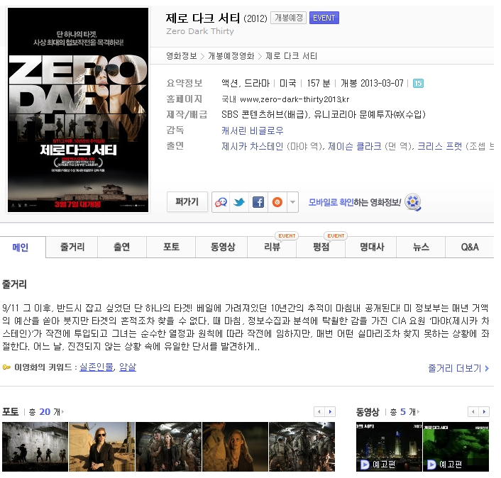Screen dimensions: 501x478
Task: Open the Zero Dark Thirty poster image
Action: click(78, 110)
